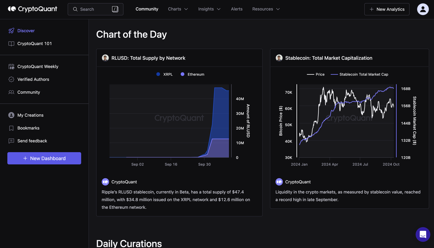The height and width of the screenshot is (248, 434).
Task: Open the support chat bubble
Action: pyautogui.click(x=423, y=234)
